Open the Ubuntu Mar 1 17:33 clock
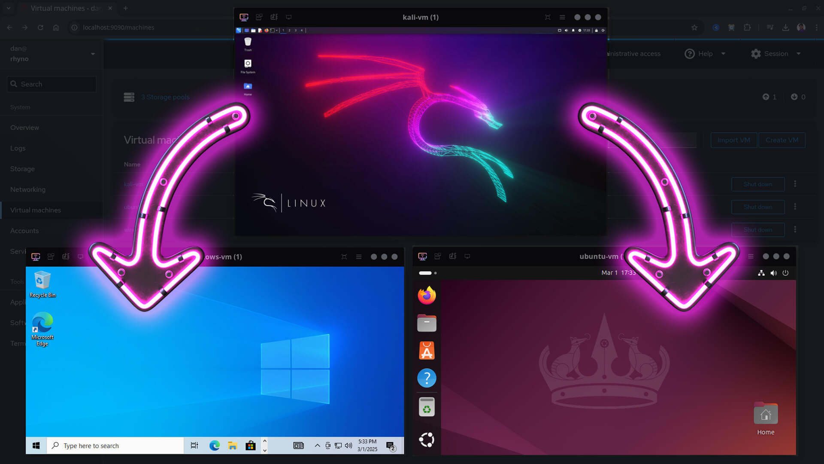824x464 pixels. (x=618, y=273)
